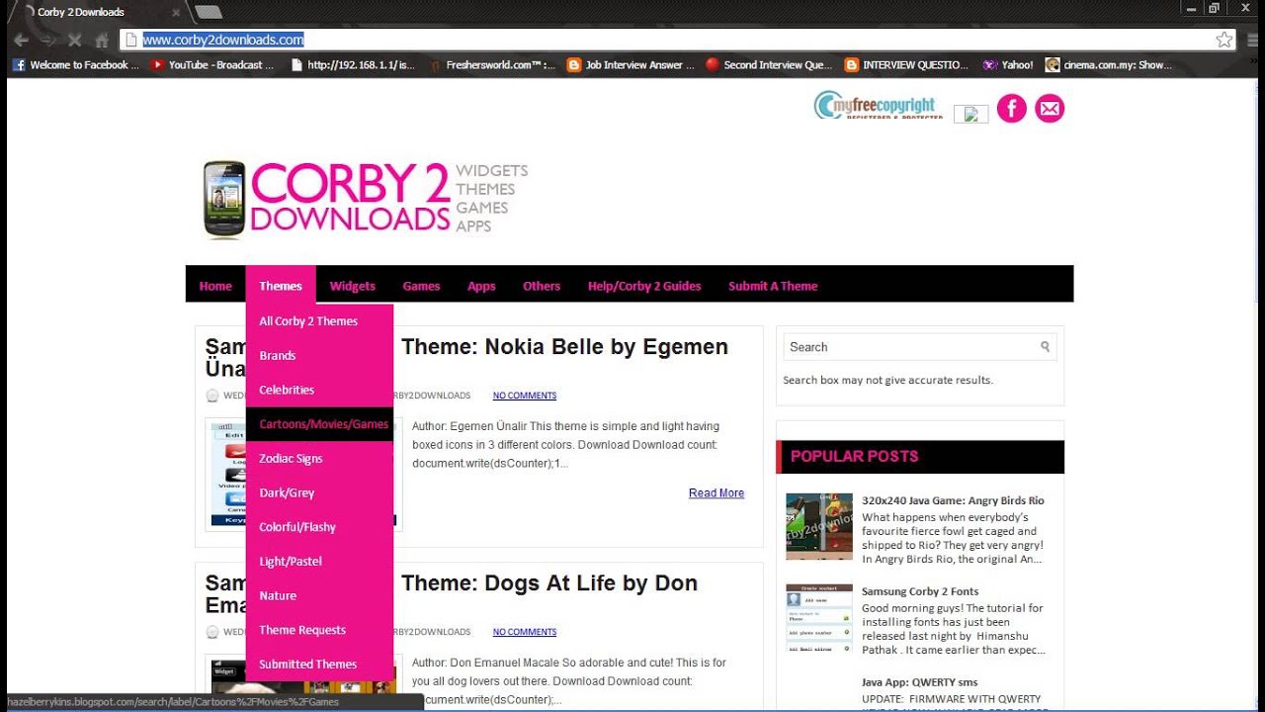Click the myfreecopyright badge

point(878,105)
